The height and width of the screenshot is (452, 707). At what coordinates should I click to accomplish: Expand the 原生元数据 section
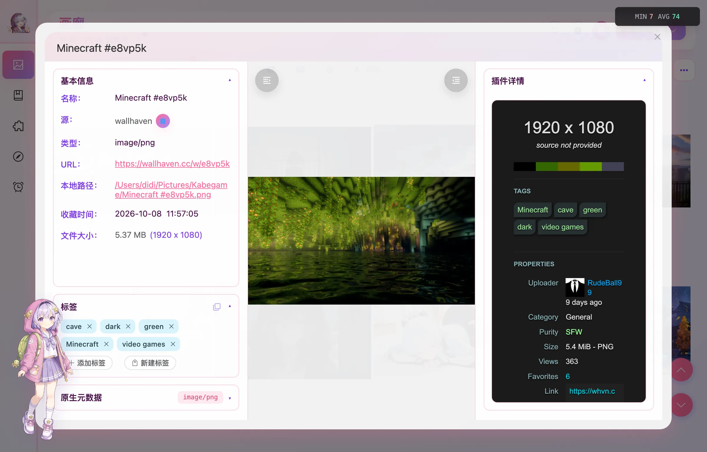[x=230, y=398]
